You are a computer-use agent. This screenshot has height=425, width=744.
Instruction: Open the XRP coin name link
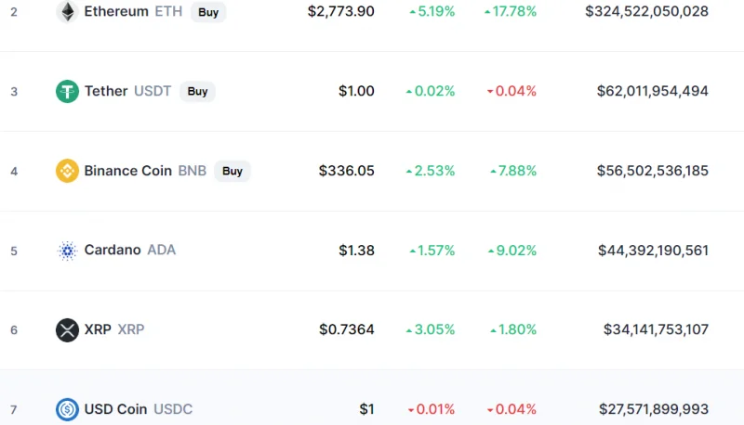click(x=98, y=329)
